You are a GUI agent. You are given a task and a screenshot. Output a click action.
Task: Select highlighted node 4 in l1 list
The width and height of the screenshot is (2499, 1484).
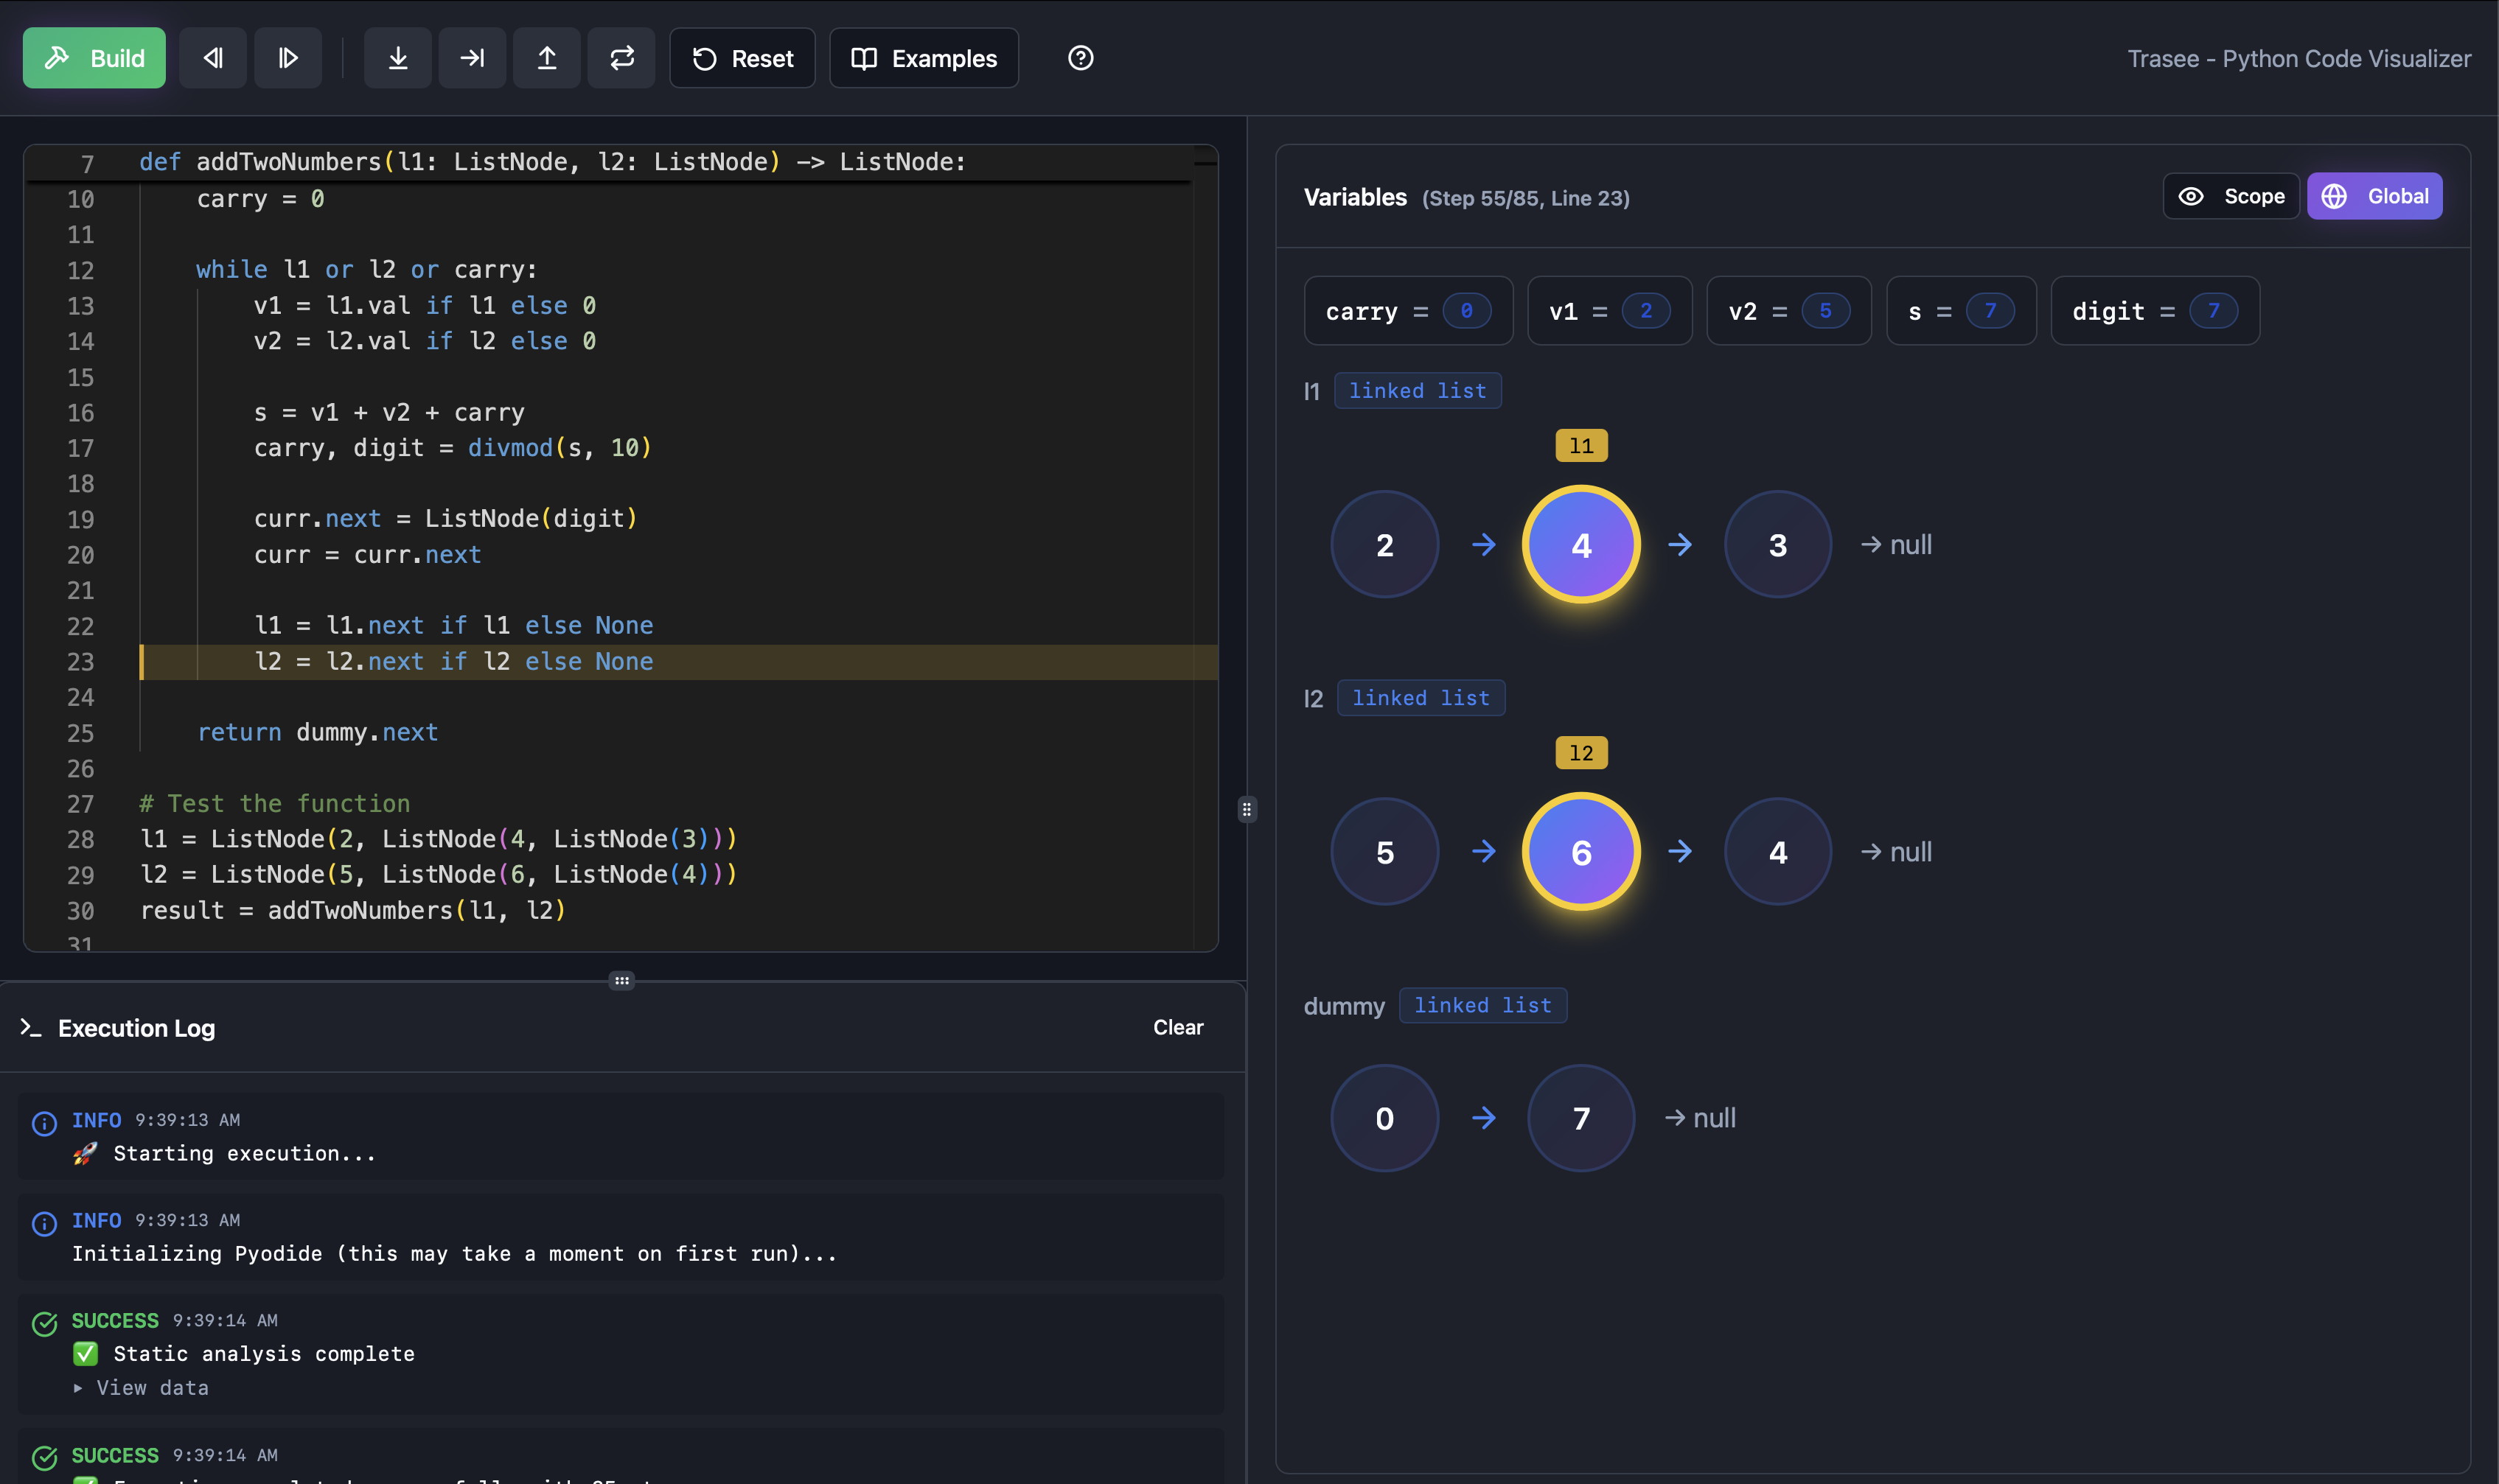(x=1580, y=545)
